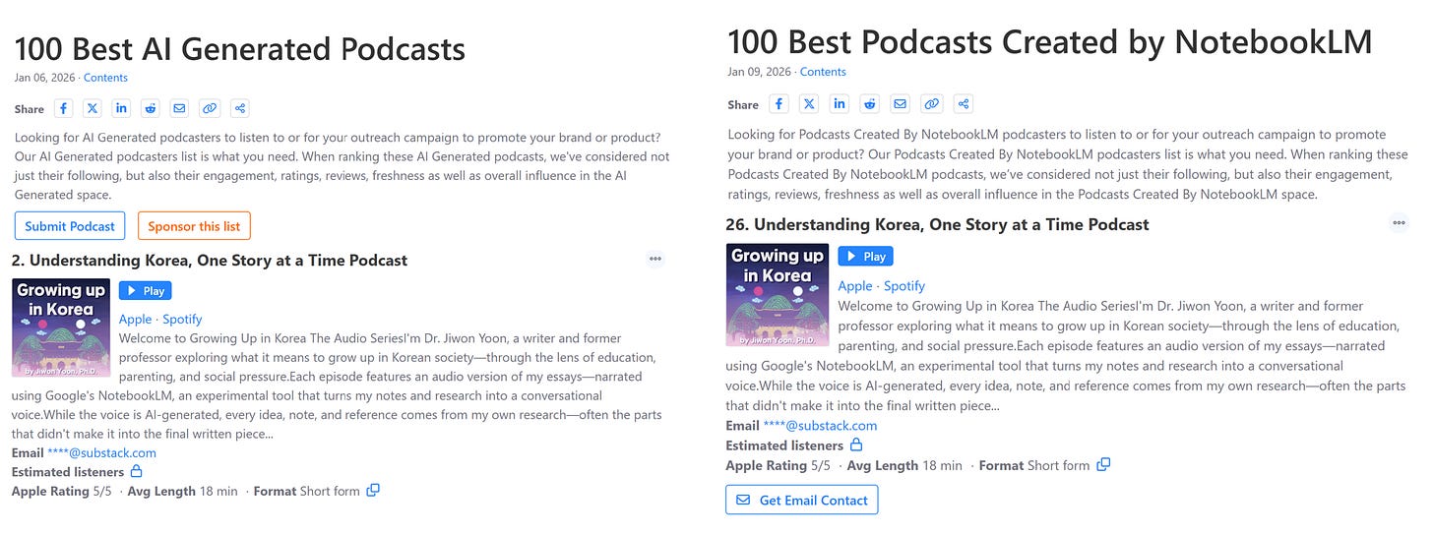1433x534 pixels.
Task: Open three-dot menu for podcast entry 26
Action: (x=1400, y=223)
